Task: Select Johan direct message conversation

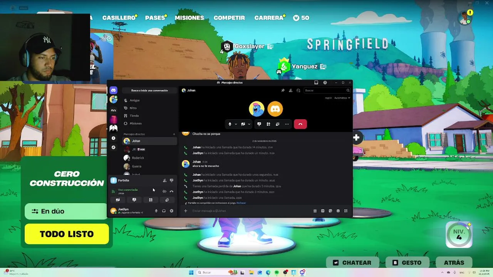Action: tap(149, 141)
